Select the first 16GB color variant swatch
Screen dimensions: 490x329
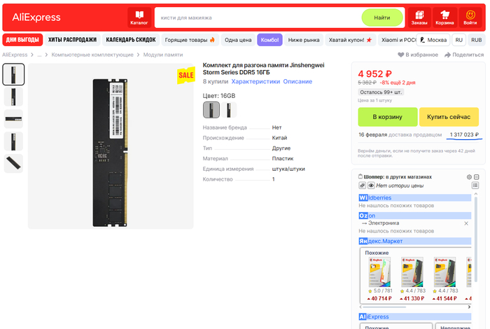(211, 110)
